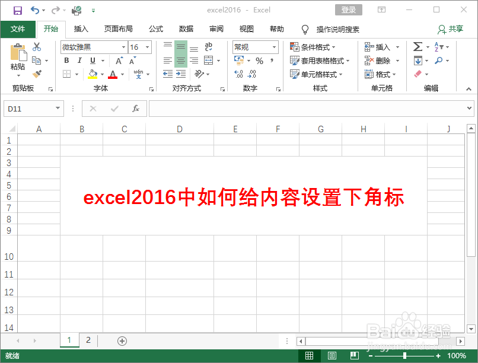Click the Increase Indent icon
This screenshot has width=478, height=363.
click(x=181, y=74)
